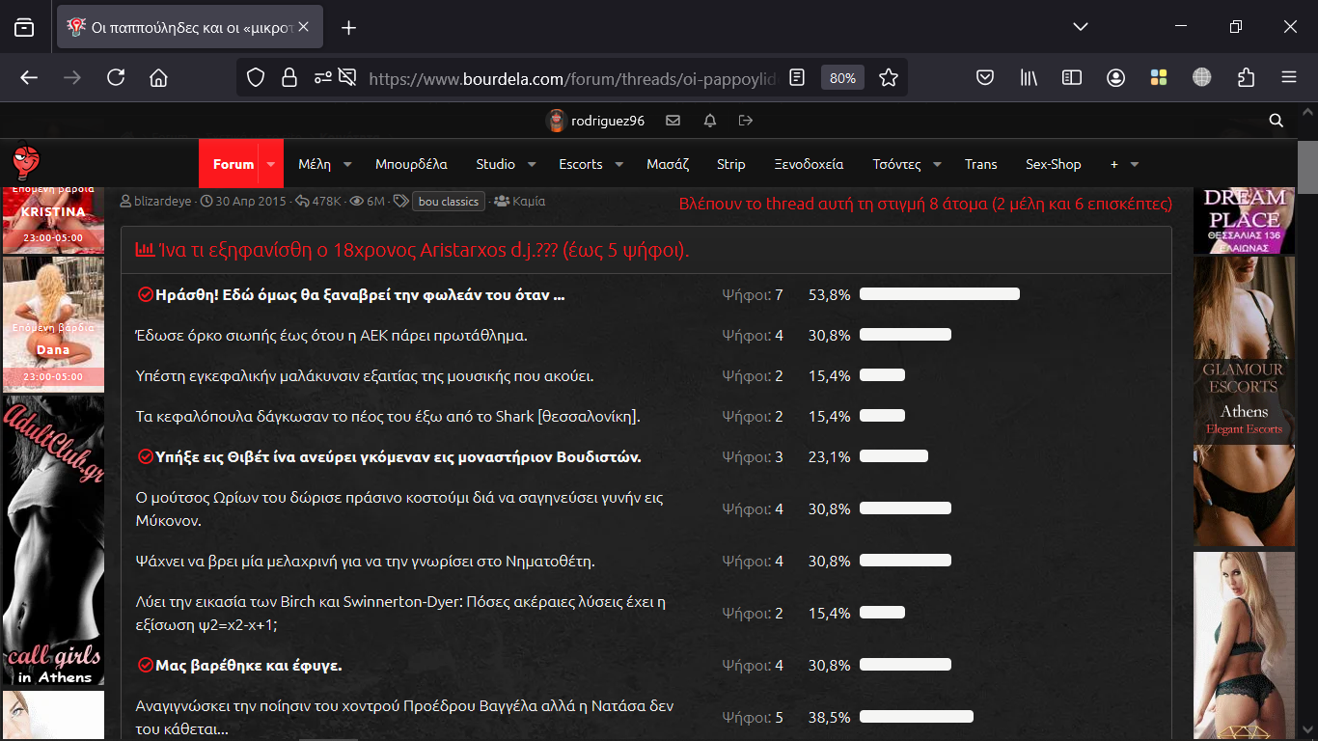The image size is (1318, 741).
Task: Open the Firefox recent tabs list button
Action: pos(24,27)
